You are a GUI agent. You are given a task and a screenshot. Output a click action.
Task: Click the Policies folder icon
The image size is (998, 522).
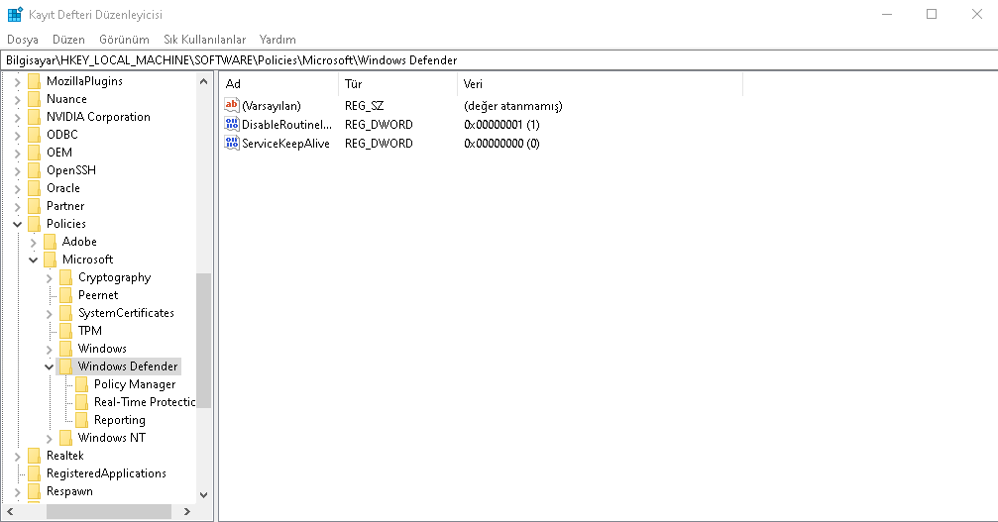35,223
